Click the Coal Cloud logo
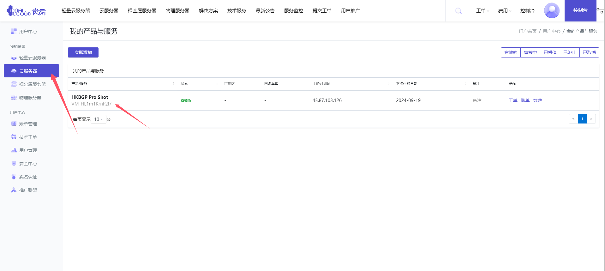The width and height of the screenshot is (605, 271). click(26, 11)
